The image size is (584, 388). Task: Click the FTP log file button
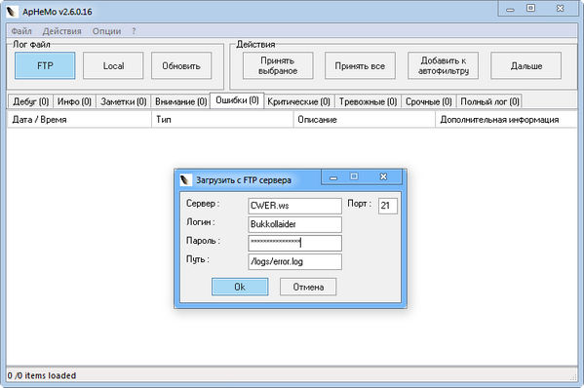[45, 65]
